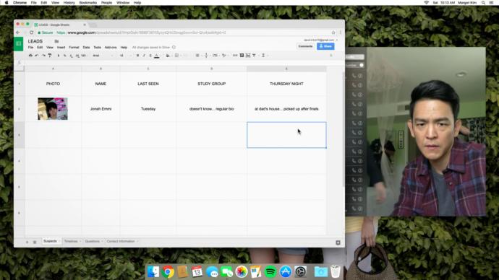499x280 pixels.
Task: Insert a comment from the toolbar
Action: [x=242, y=56]
